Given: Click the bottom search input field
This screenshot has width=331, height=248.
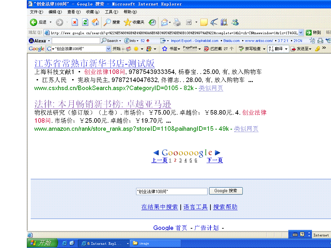Looking at the screenshot, I should coord(172,192).
